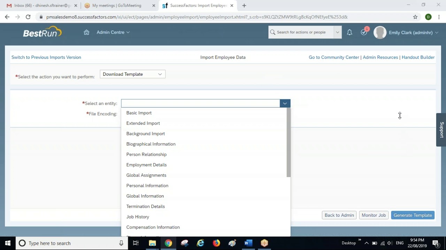Image resolution: width=446 pixels, height=250 pixels.
Task: Click the browser address bar URL
Action: (197, 17)
